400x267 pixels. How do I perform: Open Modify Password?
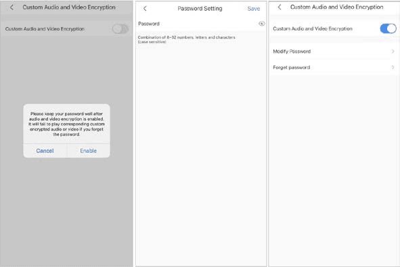334,51
